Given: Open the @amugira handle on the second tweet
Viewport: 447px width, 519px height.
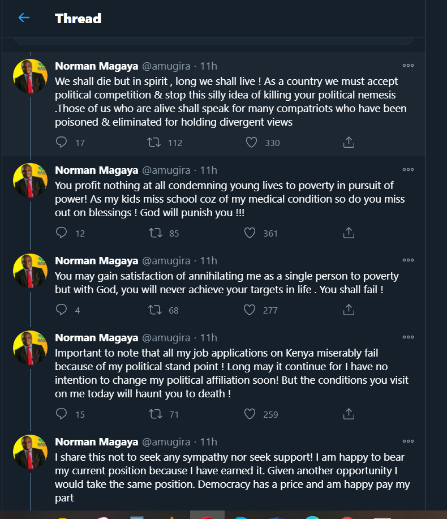Looking at the screenshot, I should click(x=165, y=170).
